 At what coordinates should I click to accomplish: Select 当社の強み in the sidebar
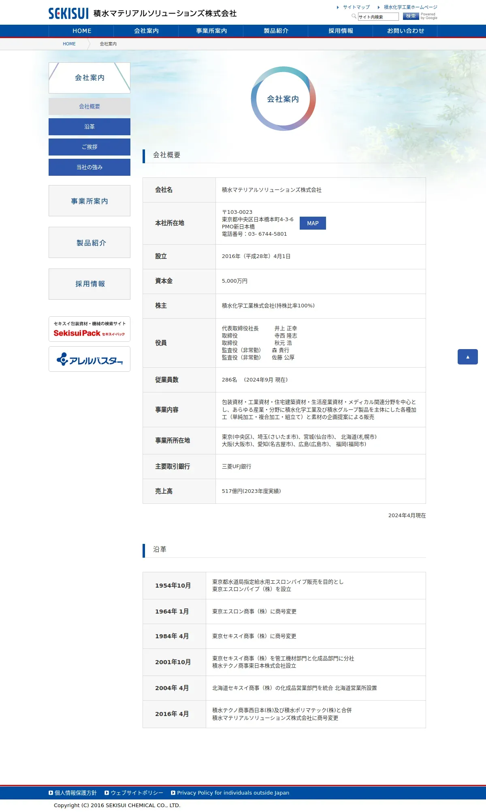pos(90,167)
